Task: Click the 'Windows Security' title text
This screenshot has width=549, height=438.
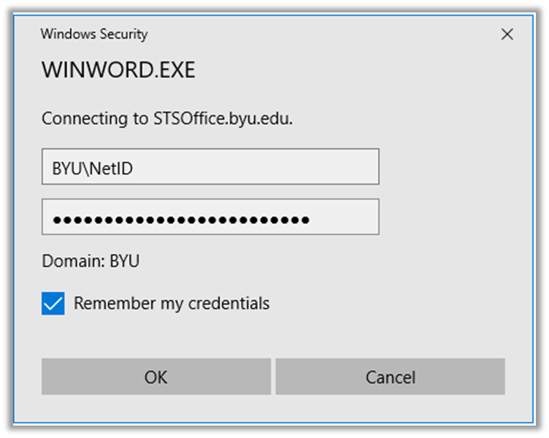Action: (94, 34)
